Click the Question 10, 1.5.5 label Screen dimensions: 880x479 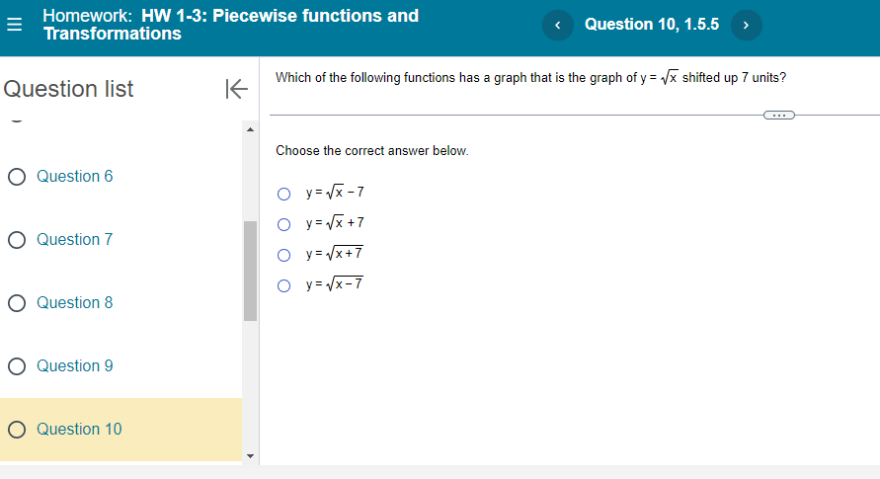tap(652, 25)
